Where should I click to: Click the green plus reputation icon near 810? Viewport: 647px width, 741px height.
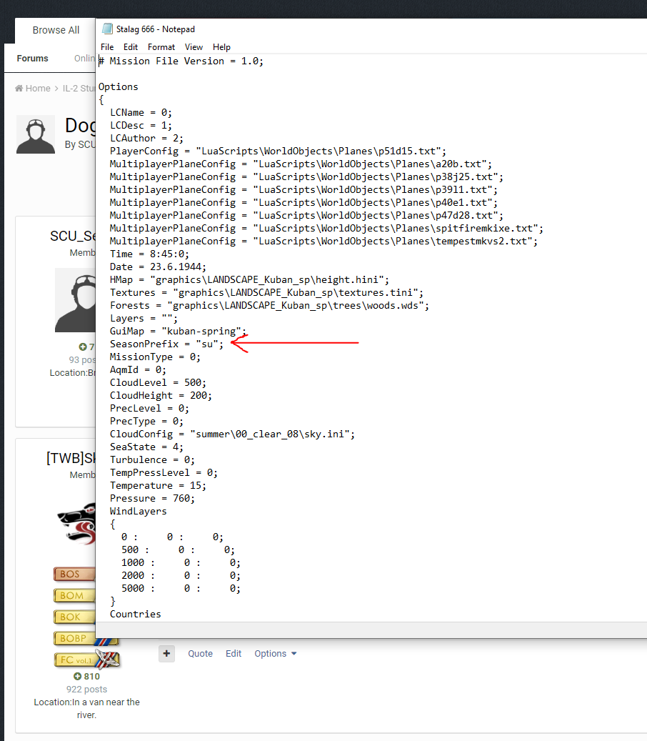click(77, 676)
